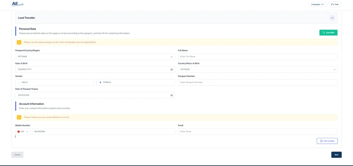Open Help with the headset icon
Image resolution: width=353 pixels, height=166 pixels.
pos(335,4)
